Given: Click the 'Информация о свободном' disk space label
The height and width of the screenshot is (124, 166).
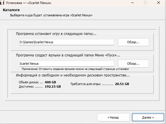Looking at the screenshot, I should (x=73, y=75).
